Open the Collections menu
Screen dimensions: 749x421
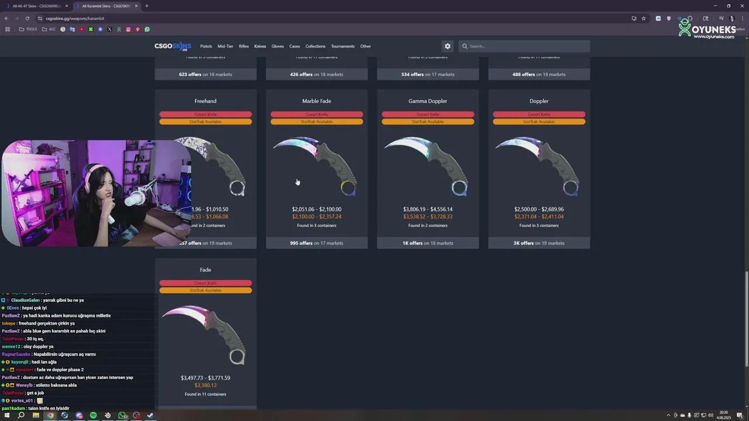[315, 46]
